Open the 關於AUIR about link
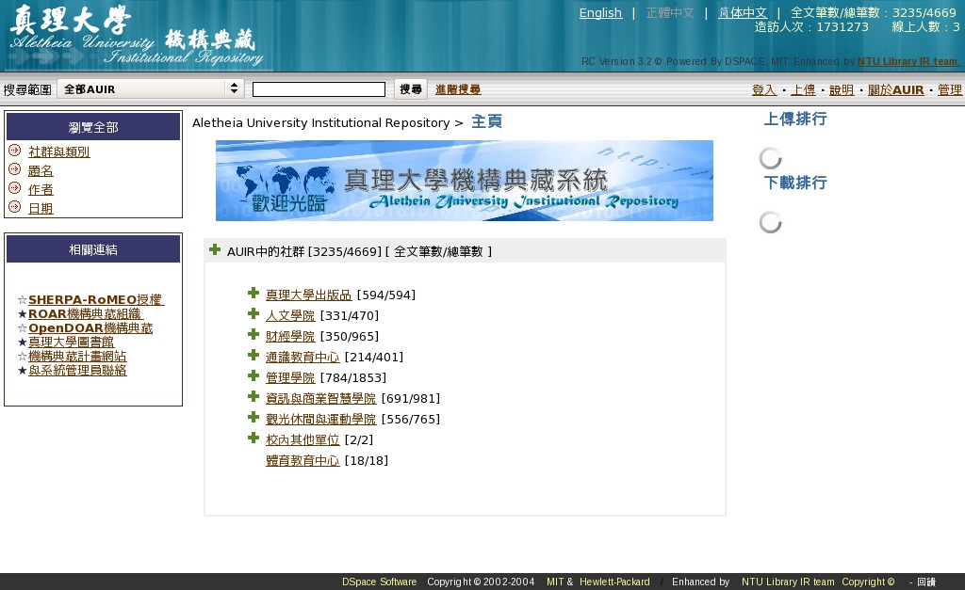965x590 pixels. tap(895, 89)
